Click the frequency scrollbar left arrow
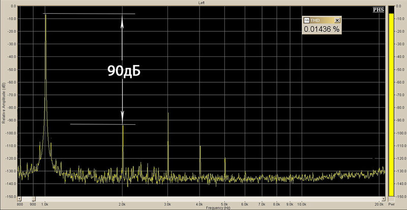 (x=19, y=199)
